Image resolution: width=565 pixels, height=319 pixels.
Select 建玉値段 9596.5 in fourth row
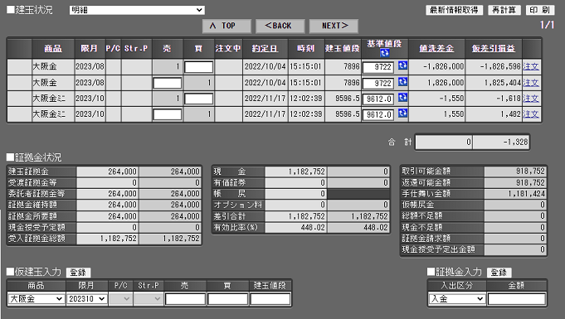coord(348,114)
